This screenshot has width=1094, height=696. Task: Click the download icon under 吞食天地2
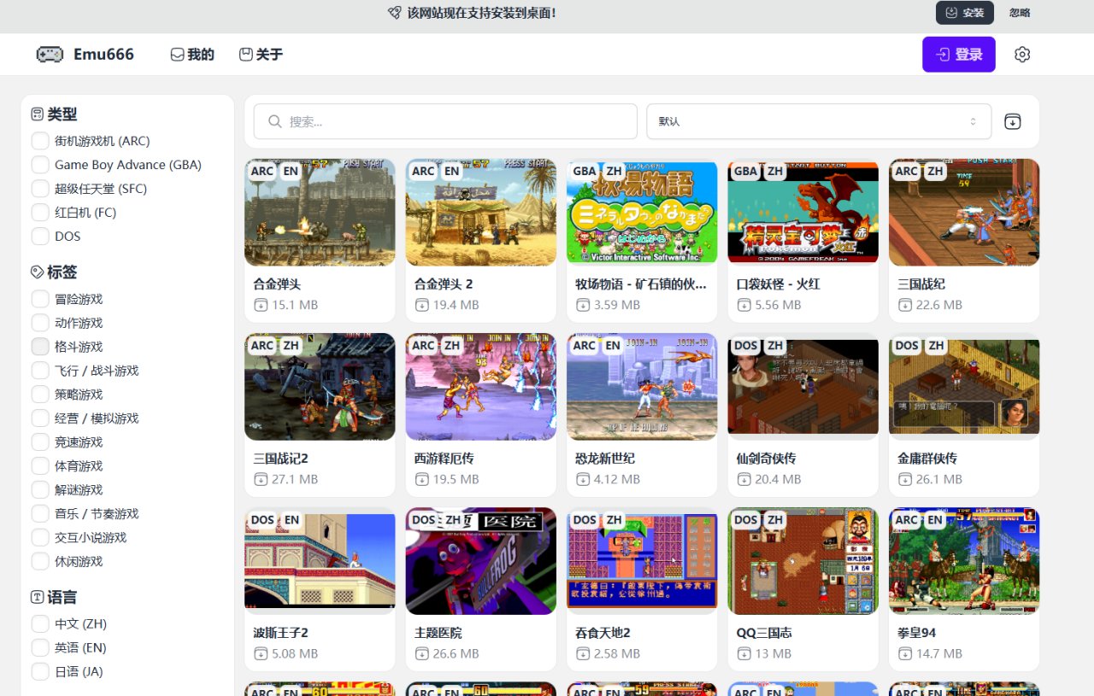click(x=583, y=653)
